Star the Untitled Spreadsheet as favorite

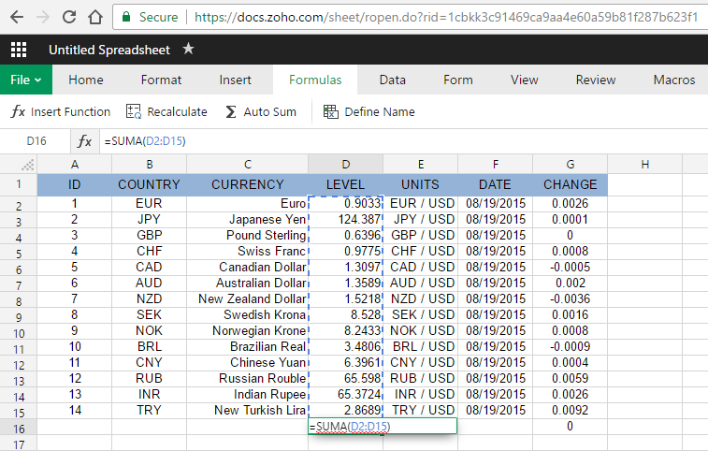(x=188, y=49)
